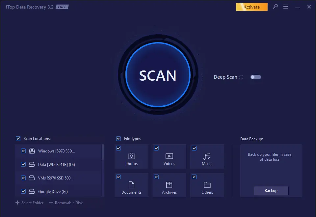Image resolution: width=316 pixels, height=217 pixels.
Task: Click the Select Folder link
Action: click(x=29, y=203)
